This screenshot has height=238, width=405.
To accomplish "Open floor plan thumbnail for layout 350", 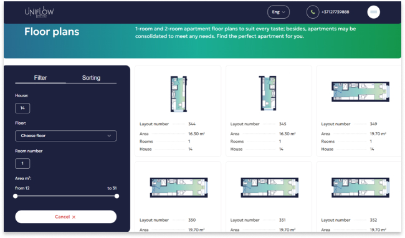I will click(179, 188).
